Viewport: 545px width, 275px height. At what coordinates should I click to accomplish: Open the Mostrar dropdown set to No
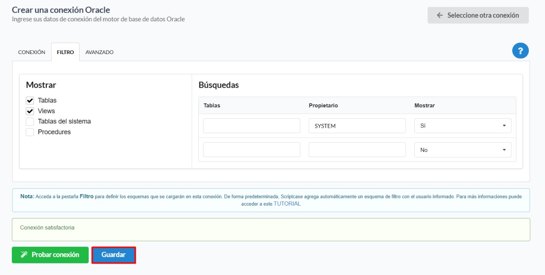tap(463, 150)
